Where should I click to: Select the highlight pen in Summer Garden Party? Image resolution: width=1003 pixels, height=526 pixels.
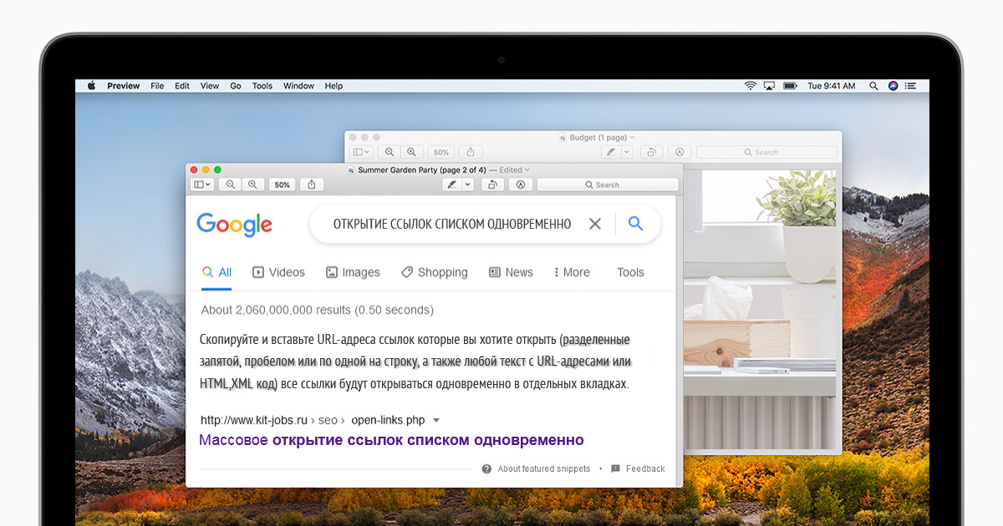[x=452, y=185]
